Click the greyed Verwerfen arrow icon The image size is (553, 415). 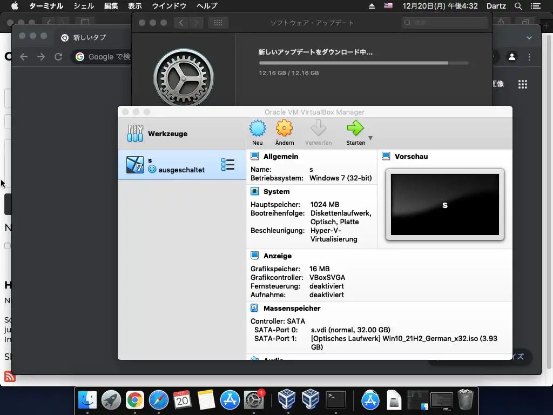tap(318, 128)
